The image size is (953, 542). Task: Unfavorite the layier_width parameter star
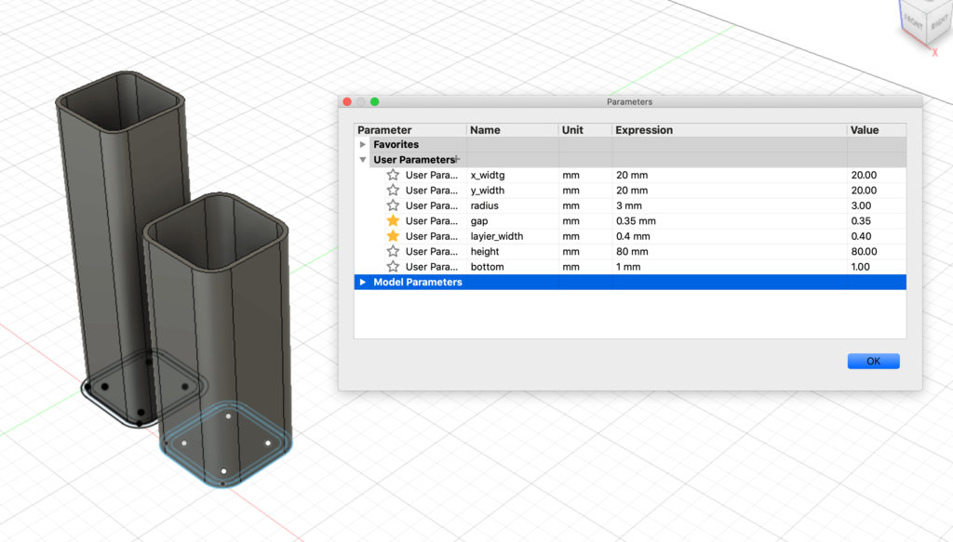coord(394,235)
